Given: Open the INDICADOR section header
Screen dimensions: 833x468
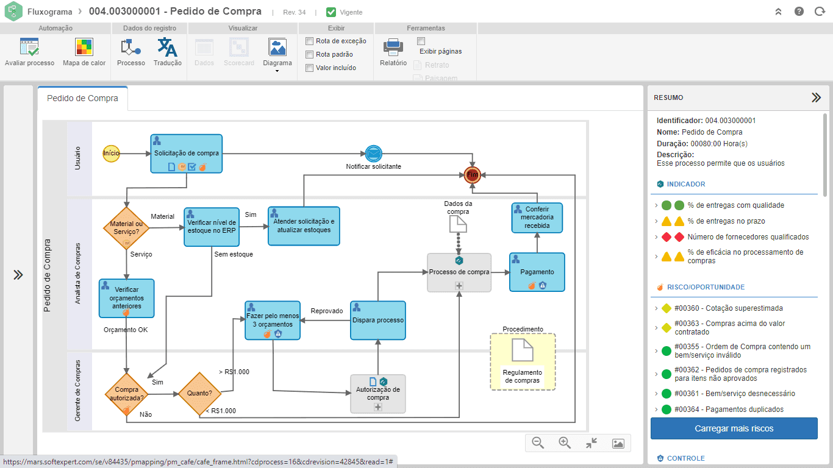Looking at the screenshot, I should pyautogui.click(x=686, y=184).
